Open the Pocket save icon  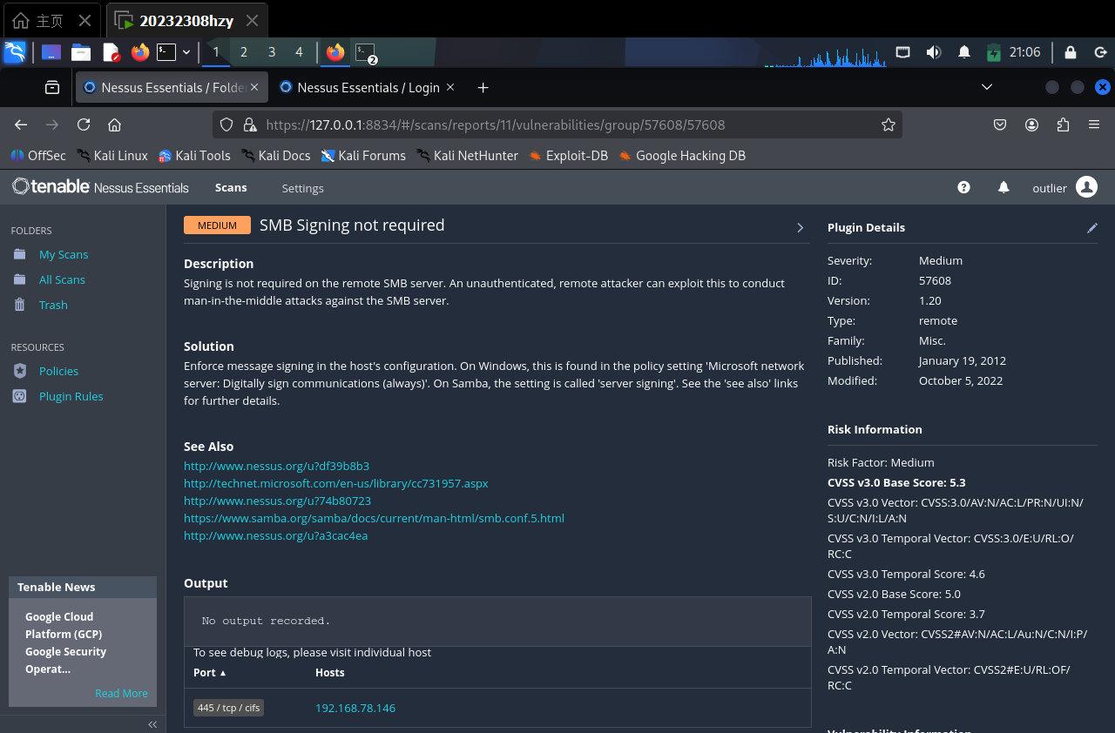coord(1001,124)
